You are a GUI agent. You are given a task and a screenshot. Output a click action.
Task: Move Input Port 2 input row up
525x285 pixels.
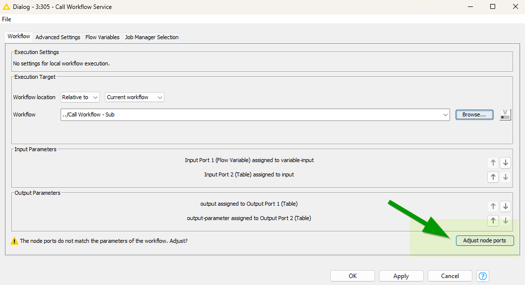click(x=493, y=177)
